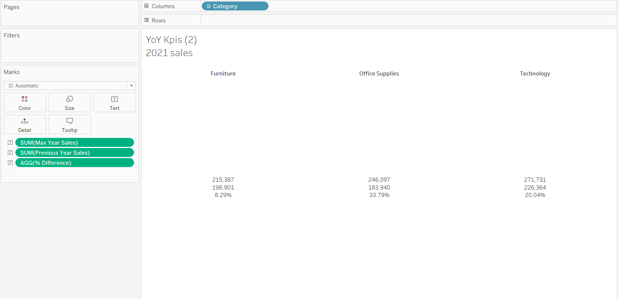Expand the Category pill plus sign
The width and height of the screenshot is (619, 299).
point(209,6)
